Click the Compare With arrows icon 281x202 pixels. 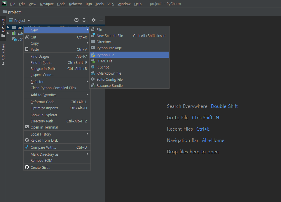pyautogui.click(x=27, y=147)
